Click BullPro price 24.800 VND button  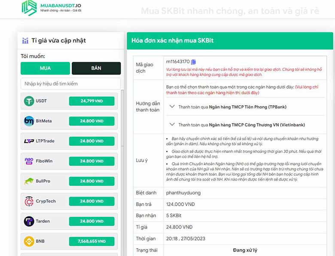(91, 181)
